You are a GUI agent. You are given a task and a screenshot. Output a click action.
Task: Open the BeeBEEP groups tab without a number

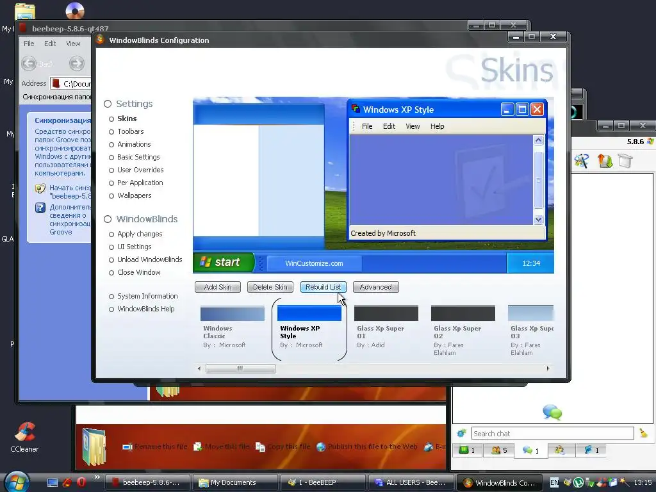pos(561,450)
